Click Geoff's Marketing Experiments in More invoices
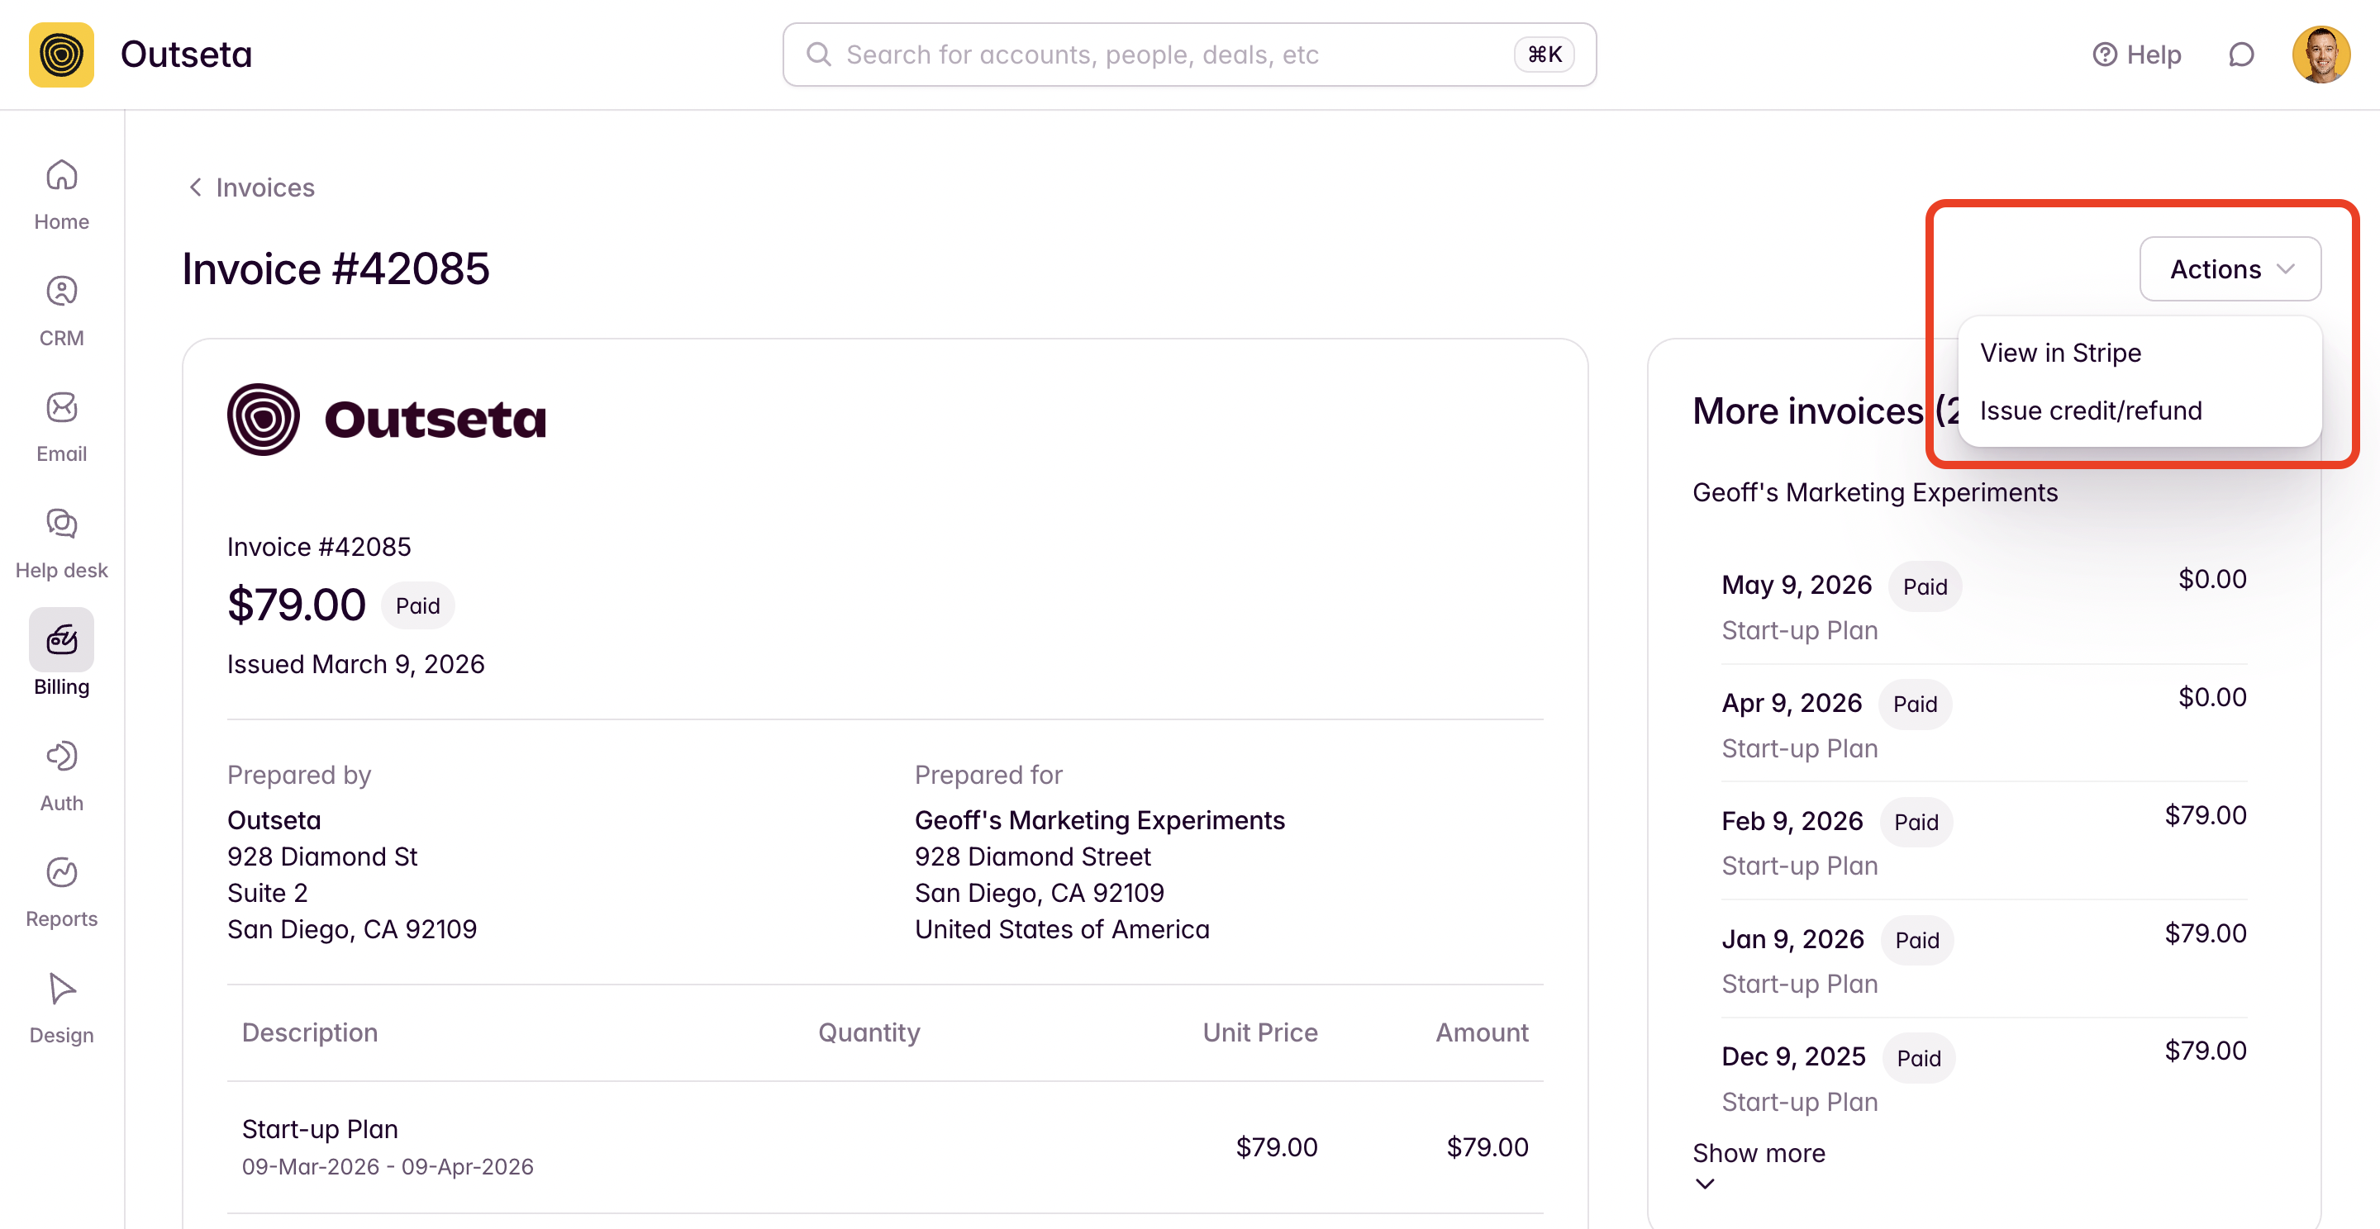2380x1229 pixels. point(1874,492)
